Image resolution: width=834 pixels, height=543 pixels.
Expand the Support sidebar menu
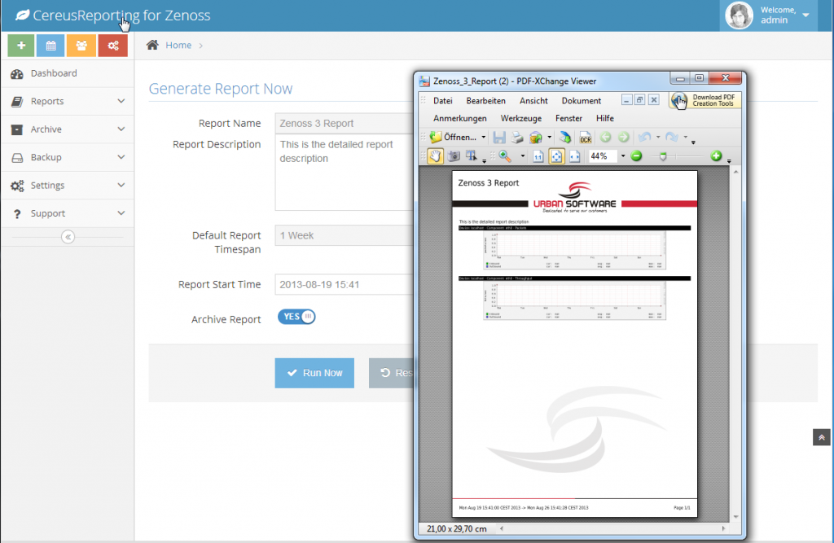[67, 213]
